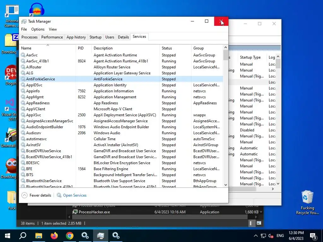Click the gear icon next to AJRouter
The image size is (323, 242).
click(23, 67)
